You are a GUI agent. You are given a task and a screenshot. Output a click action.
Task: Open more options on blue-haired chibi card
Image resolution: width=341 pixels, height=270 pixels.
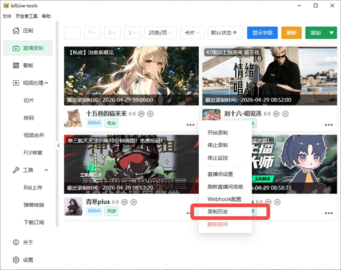329,213
